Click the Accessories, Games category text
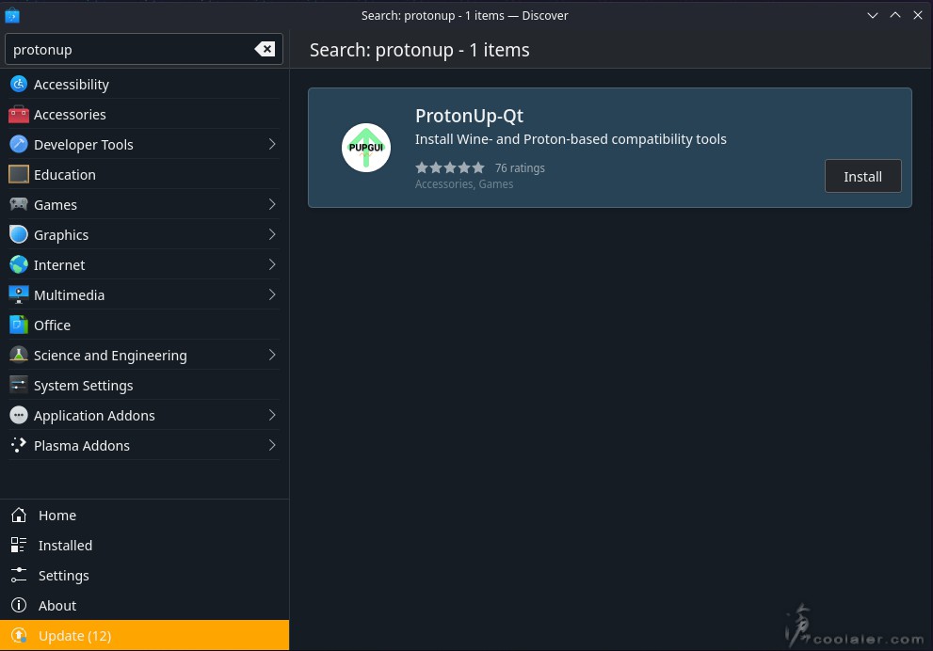This screenshot has width=933, height=651. point(464,184)
